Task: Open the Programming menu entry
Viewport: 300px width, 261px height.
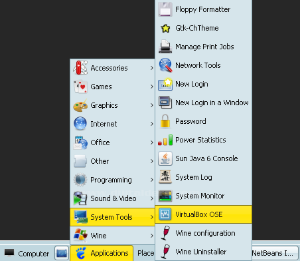Action: (112, 180)
